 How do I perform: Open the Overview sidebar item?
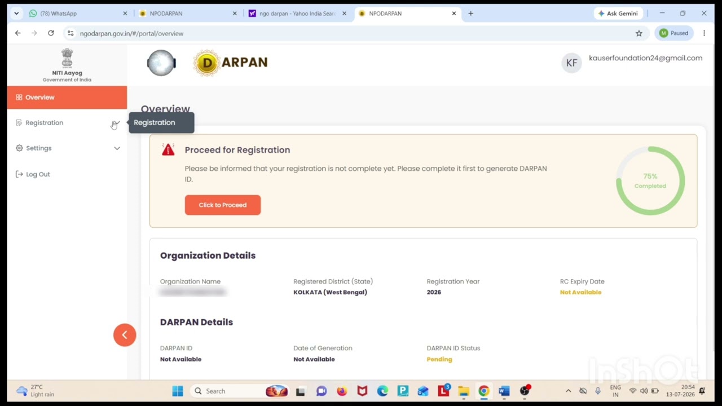click(x=67, y=97)
